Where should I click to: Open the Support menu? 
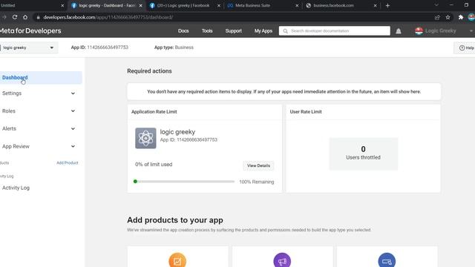[x=233, y=31]
